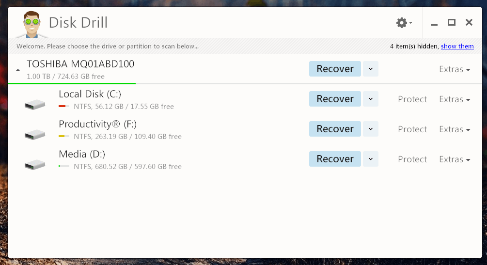Show hidden items via 'show them' link

pos(457,47)
